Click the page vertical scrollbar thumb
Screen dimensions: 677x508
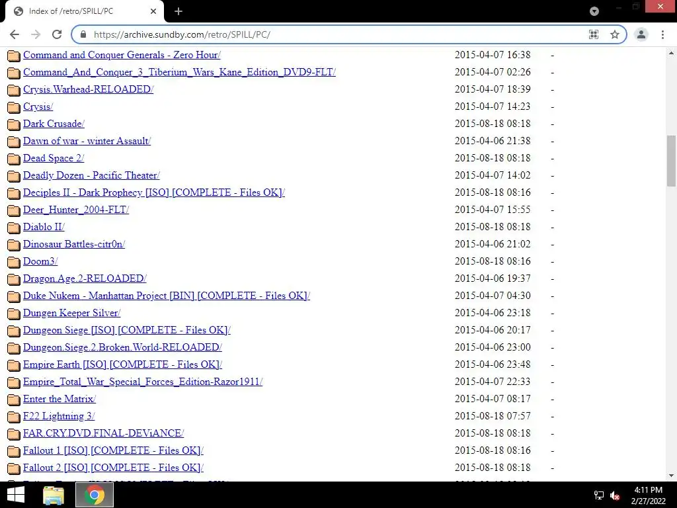(x=671, y=161)
